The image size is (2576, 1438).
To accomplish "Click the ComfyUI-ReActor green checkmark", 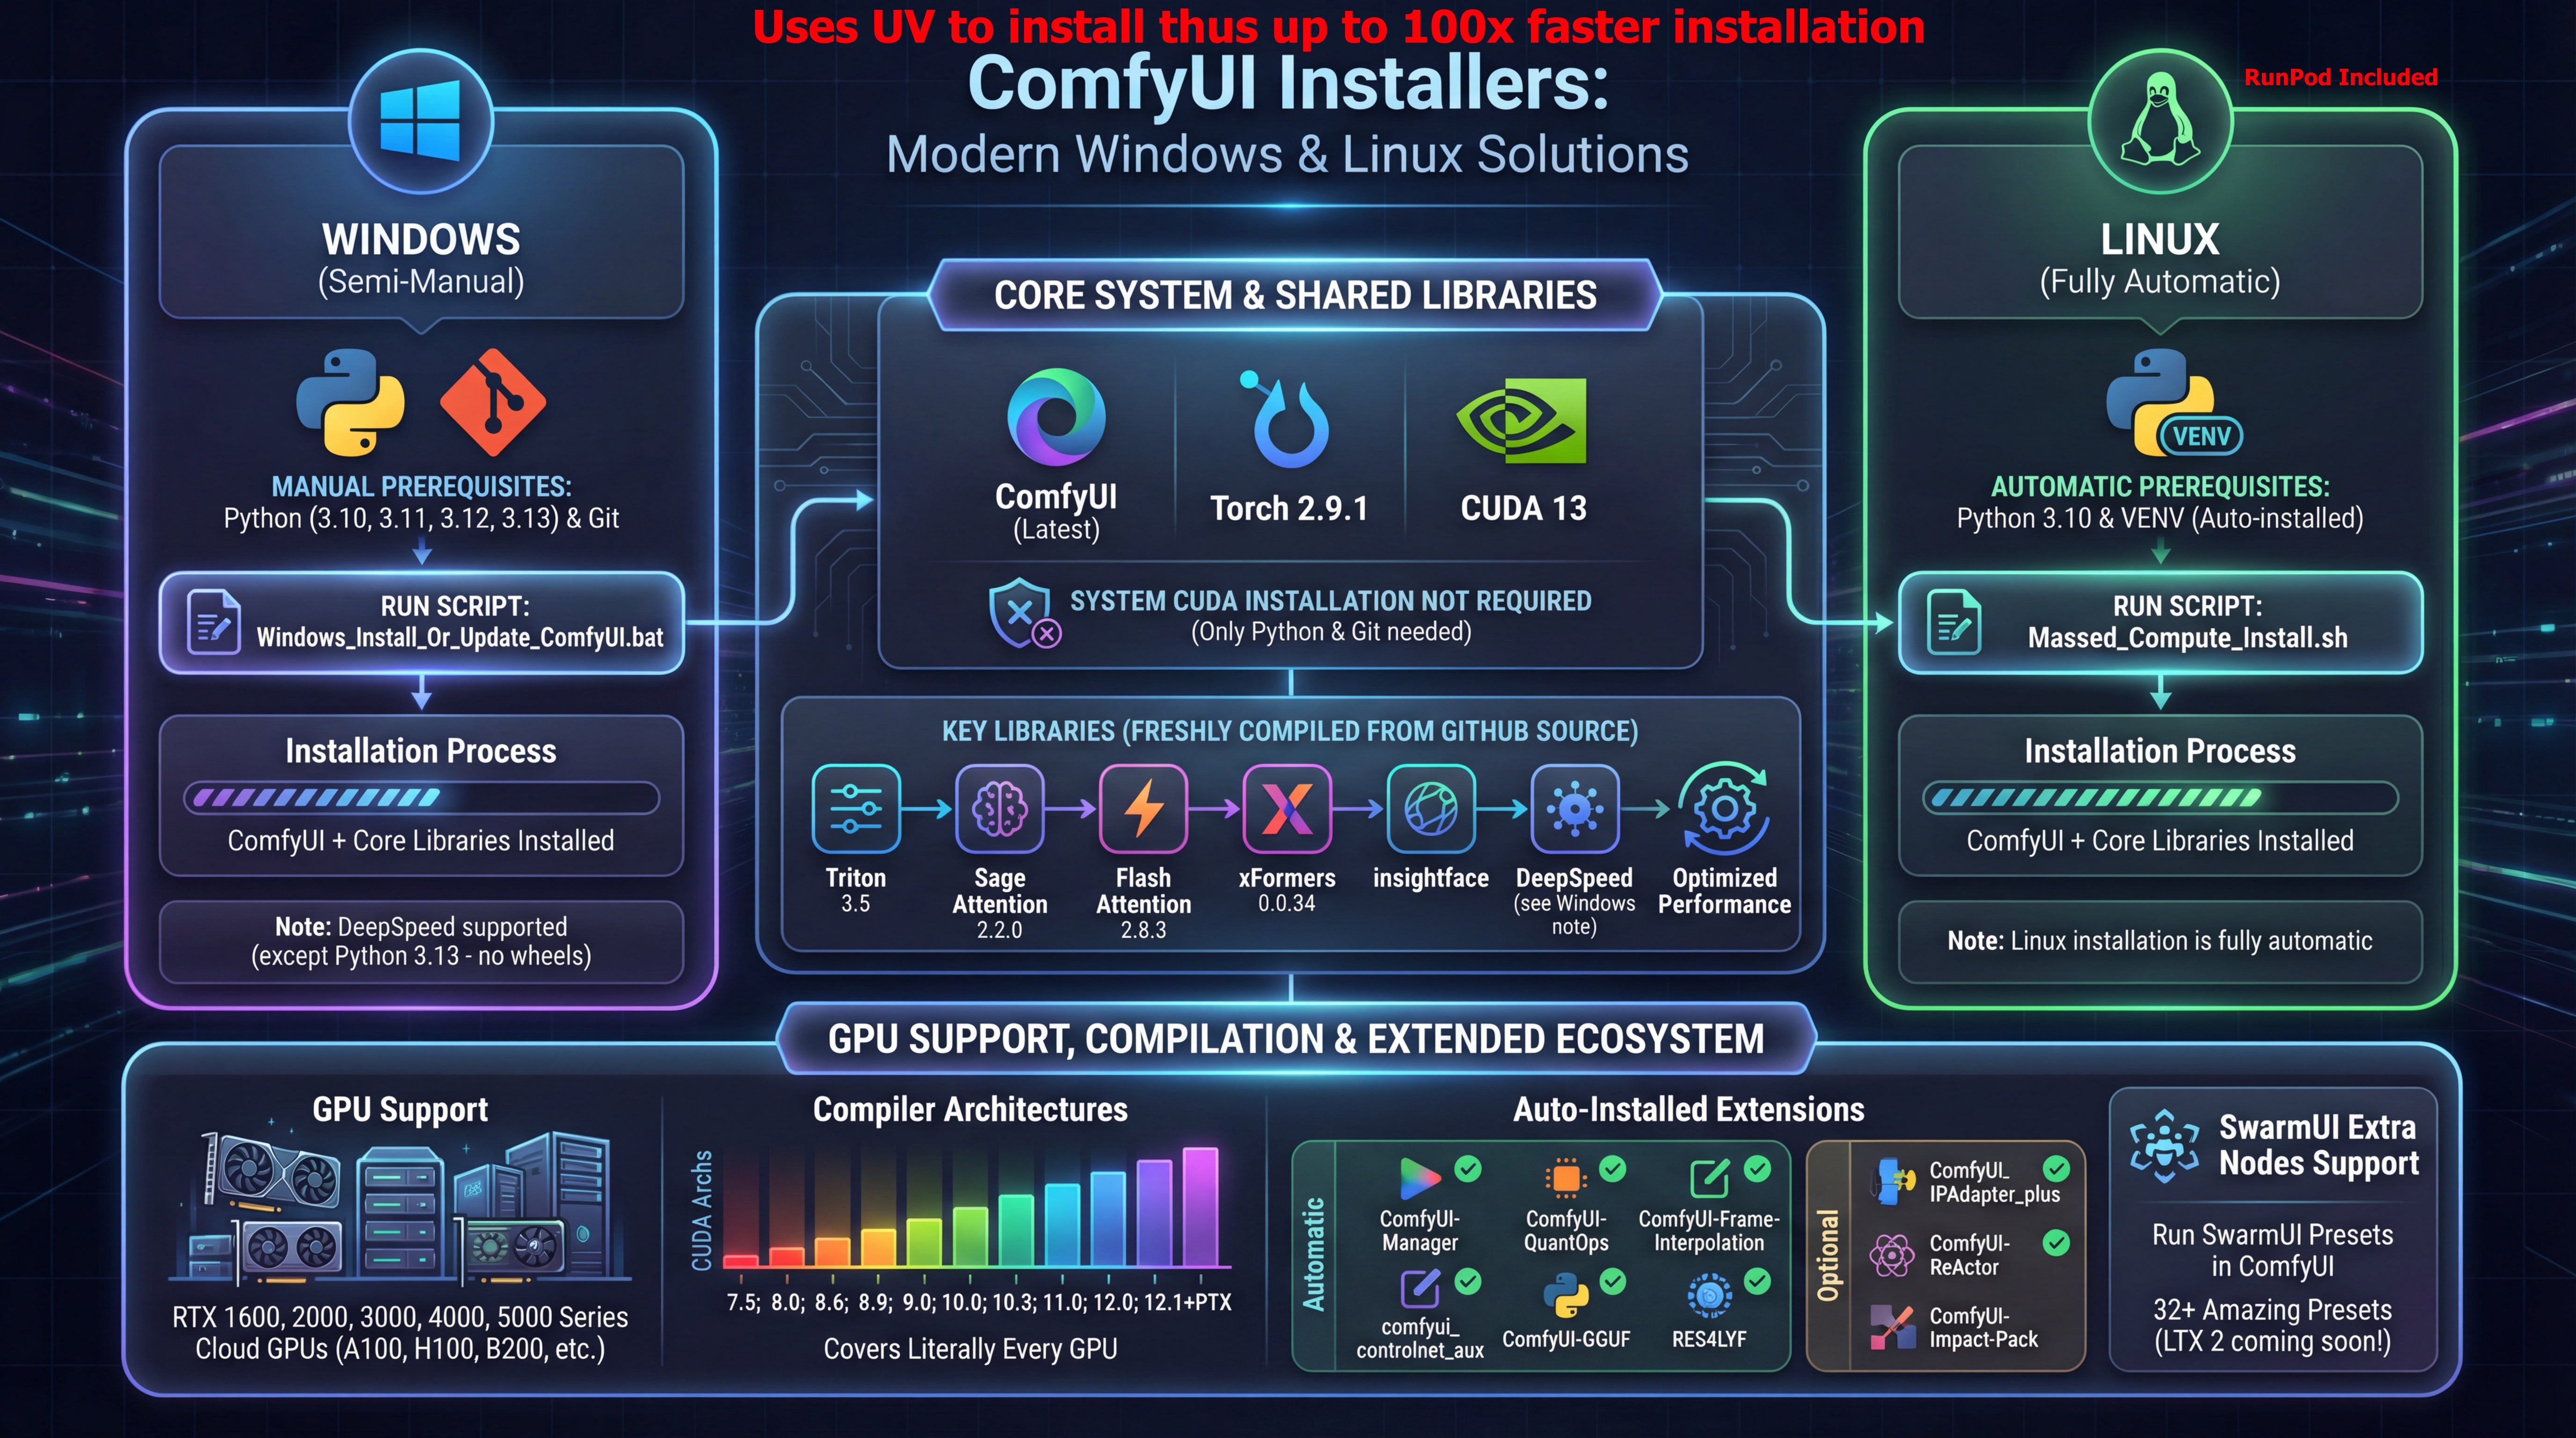I will pos(2056,1243).
